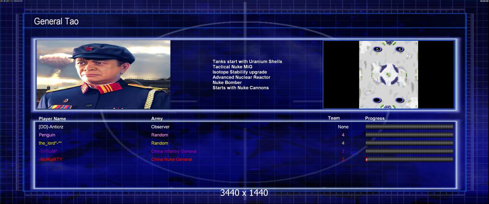Click Penguin's team number 4

coord(343,135)
